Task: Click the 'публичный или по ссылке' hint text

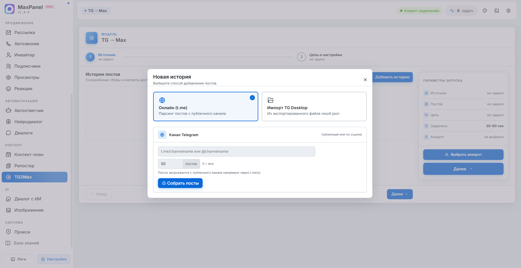Action: 342,135
